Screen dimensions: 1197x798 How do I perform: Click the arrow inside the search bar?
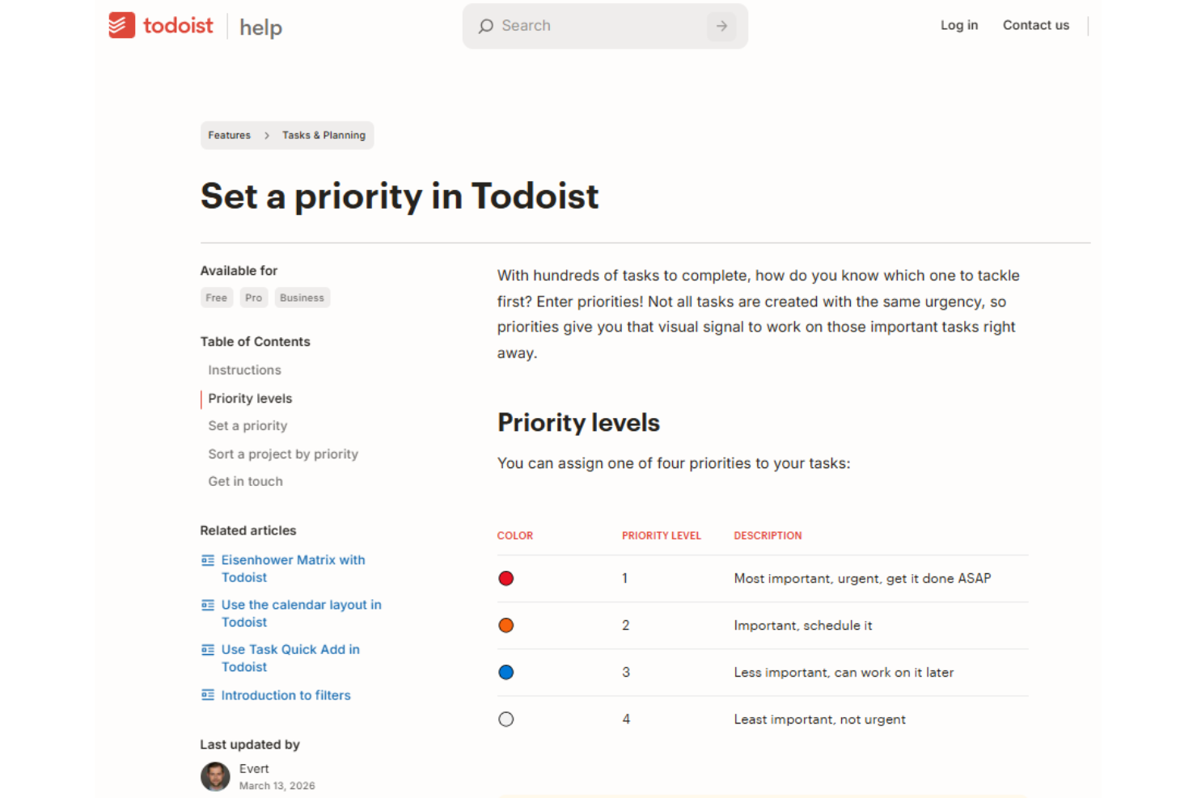tap(721, 26)
